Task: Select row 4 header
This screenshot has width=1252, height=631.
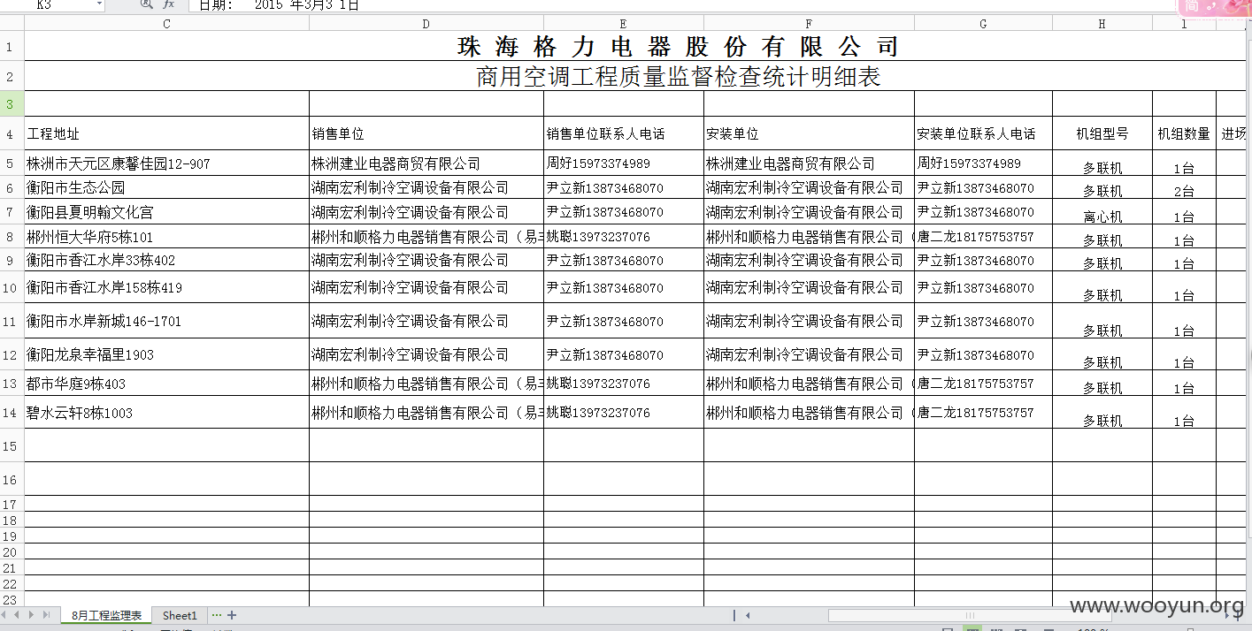Action: point(12,134)
